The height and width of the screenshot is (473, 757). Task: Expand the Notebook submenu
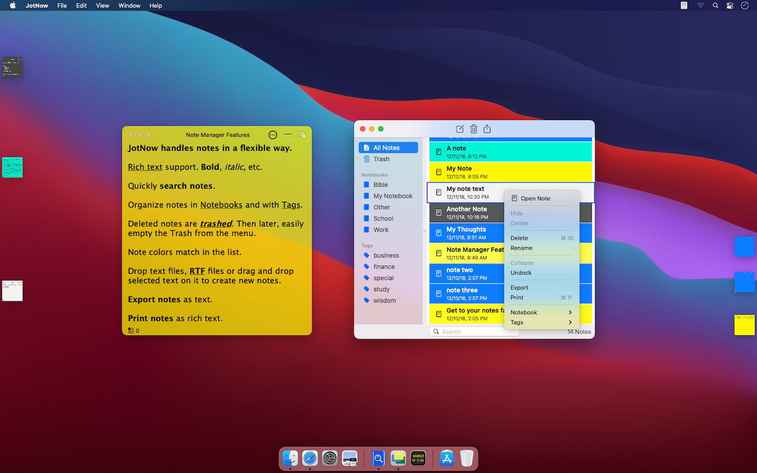coord(541,312)
